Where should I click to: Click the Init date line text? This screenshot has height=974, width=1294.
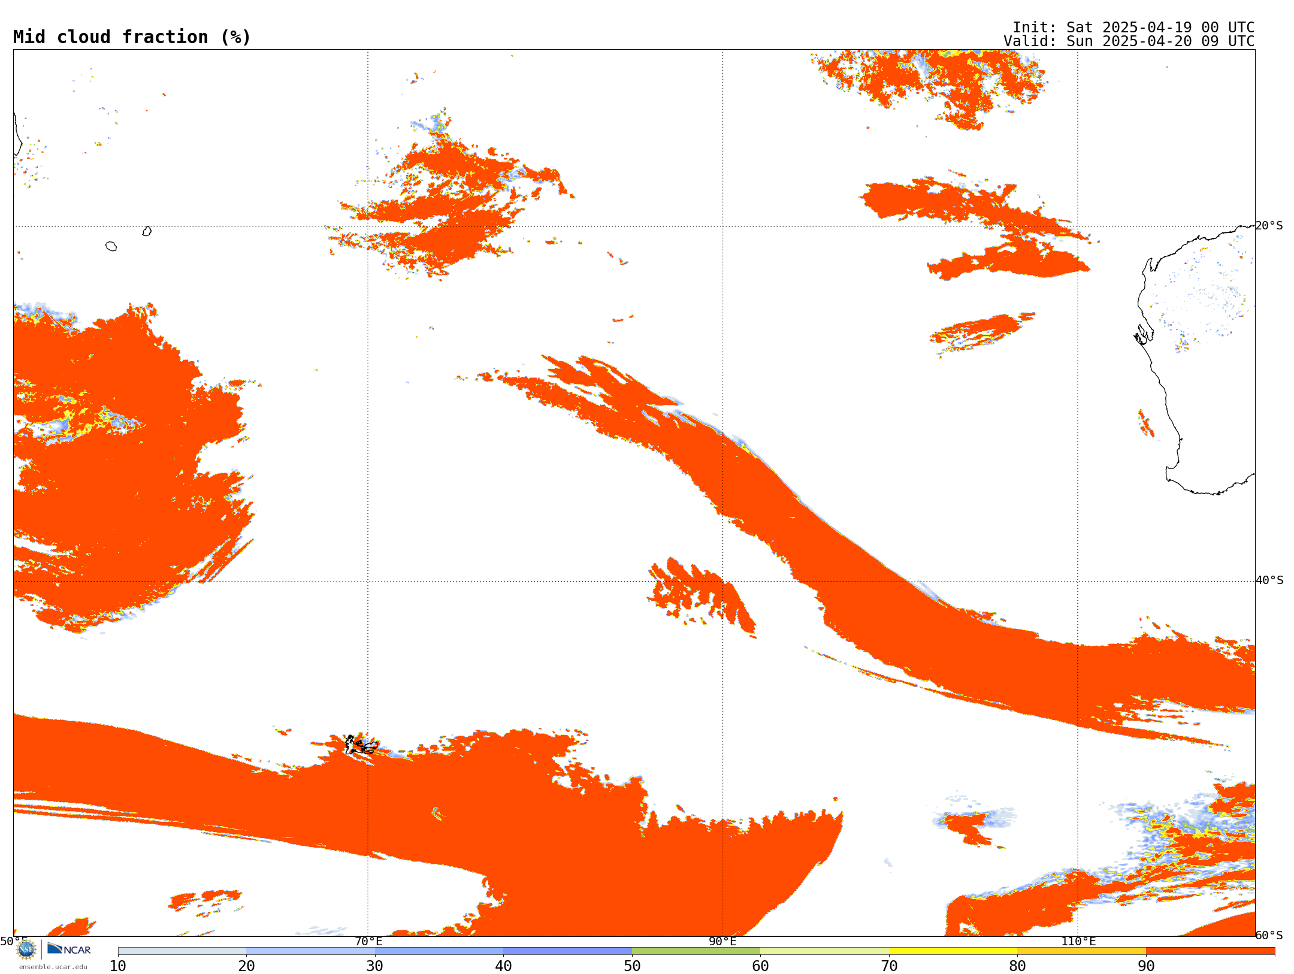1133,28
